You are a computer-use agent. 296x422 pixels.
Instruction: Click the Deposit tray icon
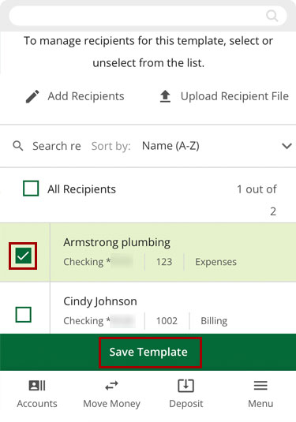(185, 386)
